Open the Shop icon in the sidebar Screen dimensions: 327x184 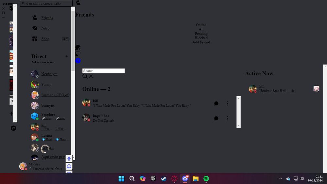click(x=35, y=39)
